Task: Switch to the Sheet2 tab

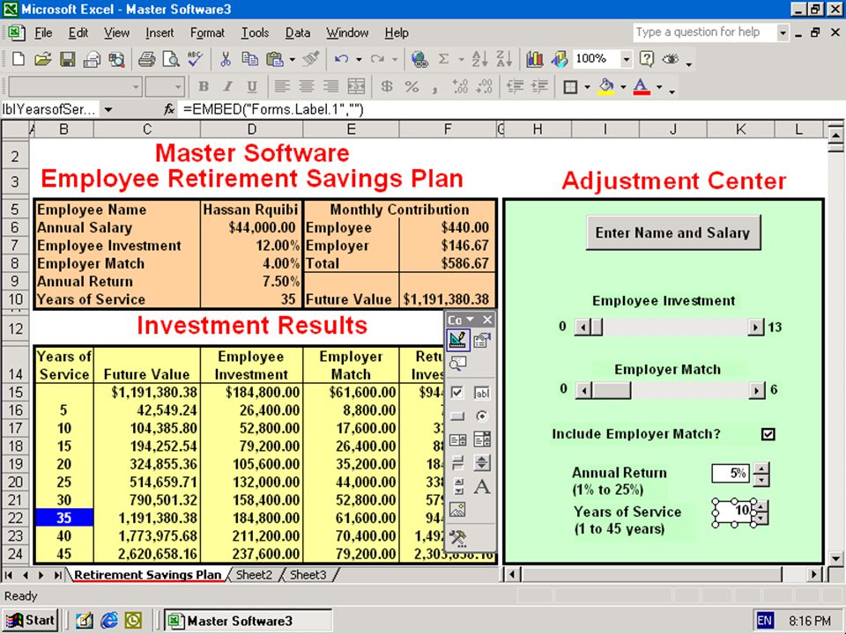Action: (254, 575)
